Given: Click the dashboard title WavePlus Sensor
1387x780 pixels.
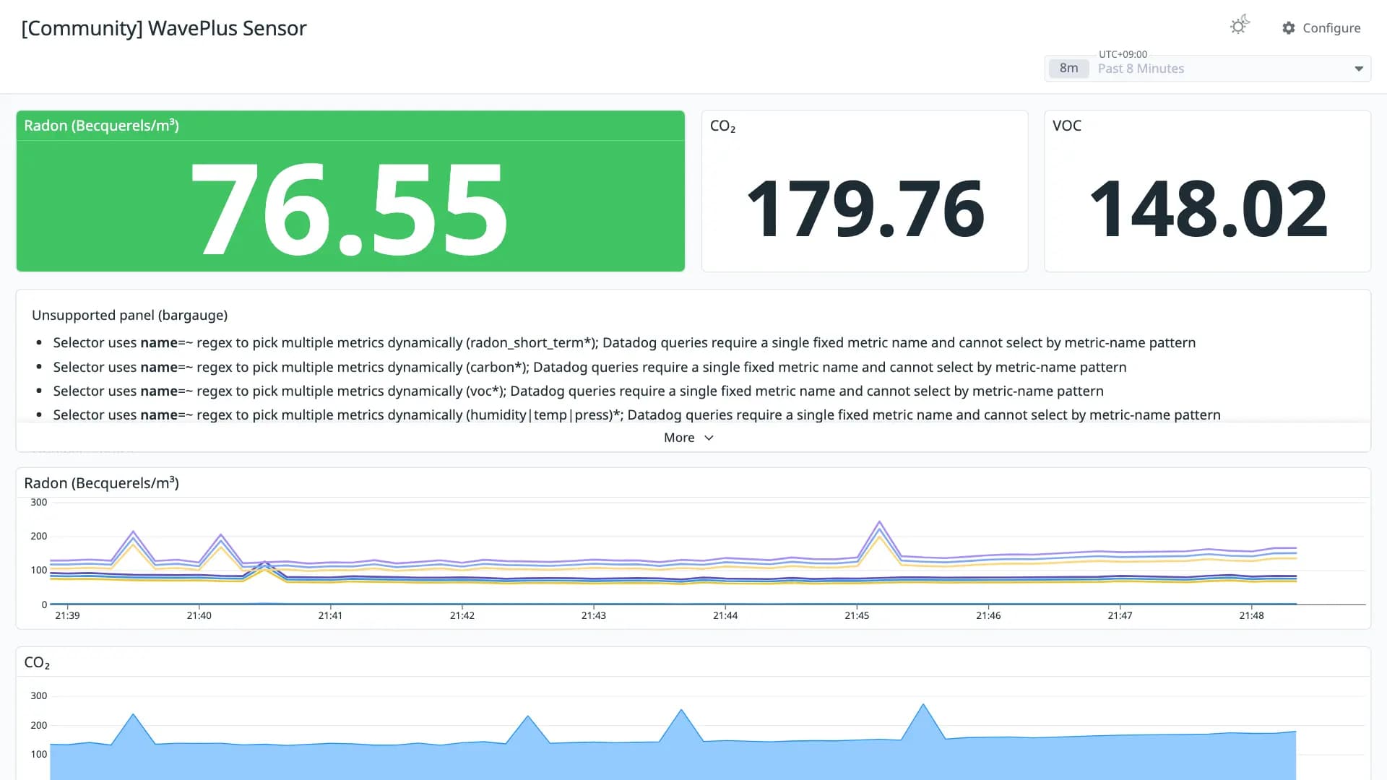Looking at the screenshot, I should pos(164,28).
